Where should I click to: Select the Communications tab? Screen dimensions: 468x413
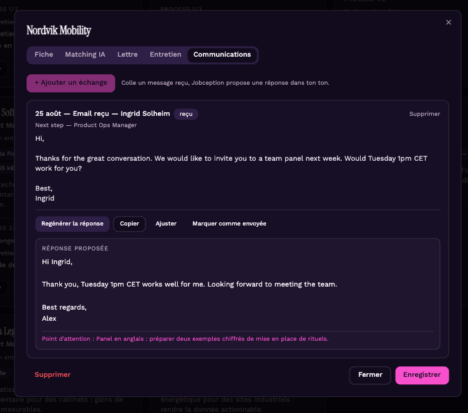(x=222, y=55)
